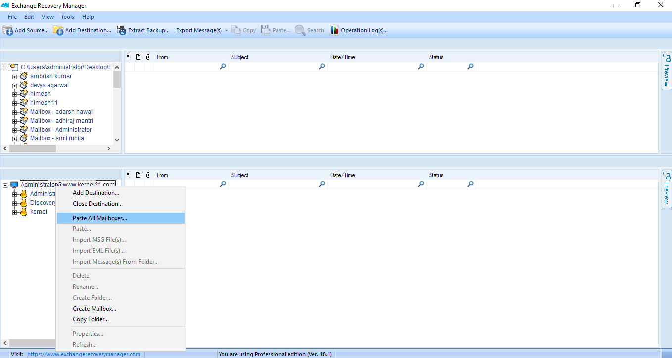672x358 pixels.
Task: Click the Subject filter search icon in top pane
Action: tap(322, 67)
